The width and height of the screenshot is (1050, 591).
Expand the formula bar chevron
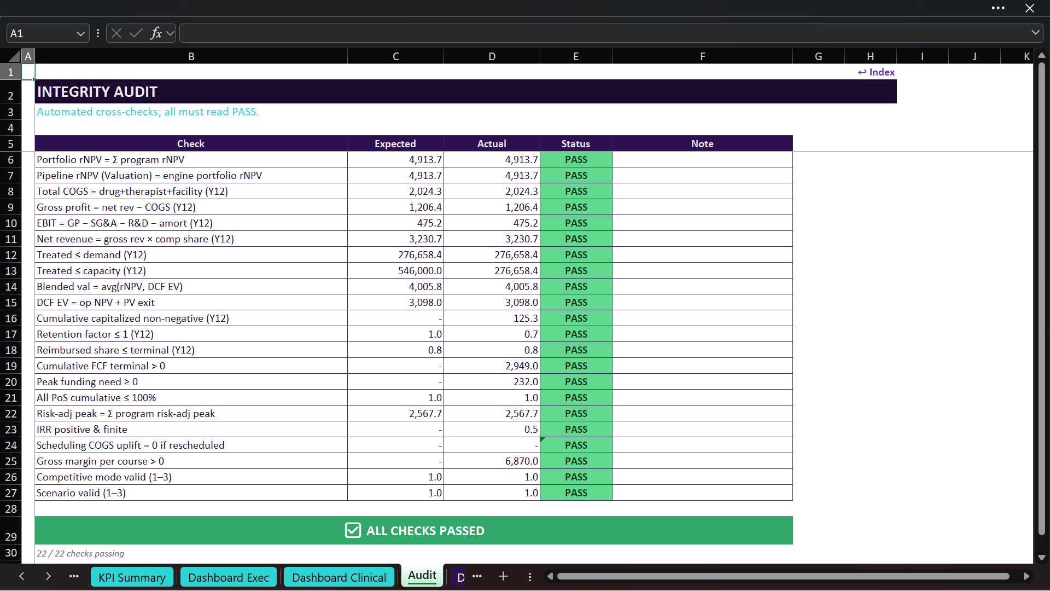(x=1035, y=33)
